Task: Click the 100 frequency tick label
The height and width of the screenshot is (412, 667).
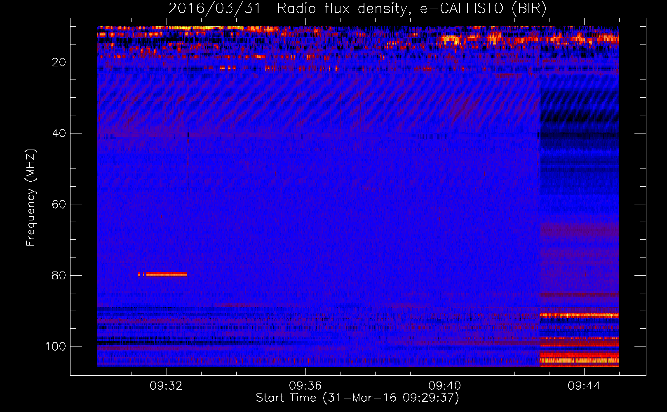Action: 56,346
